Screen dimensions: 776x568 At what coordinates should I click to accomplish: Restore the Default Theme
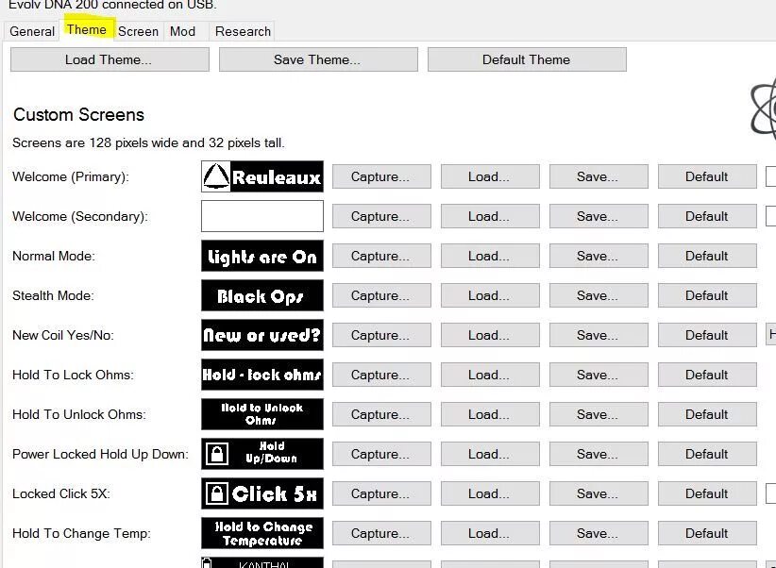point(527,59)
